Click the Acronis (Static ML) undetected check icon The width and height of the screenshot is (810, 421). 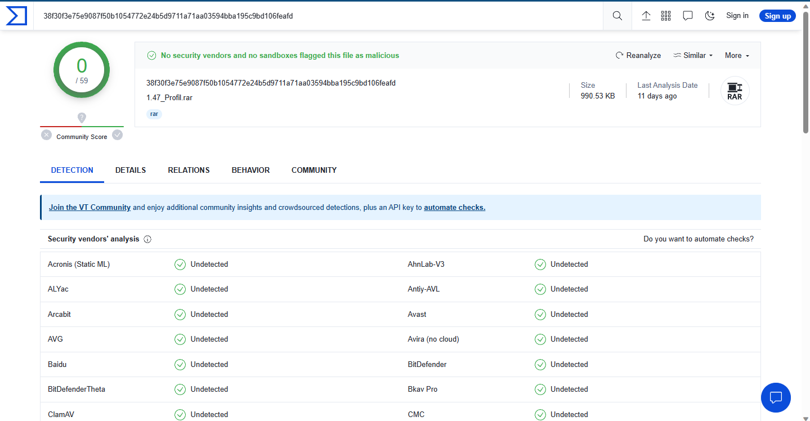(x=180, y=264)
